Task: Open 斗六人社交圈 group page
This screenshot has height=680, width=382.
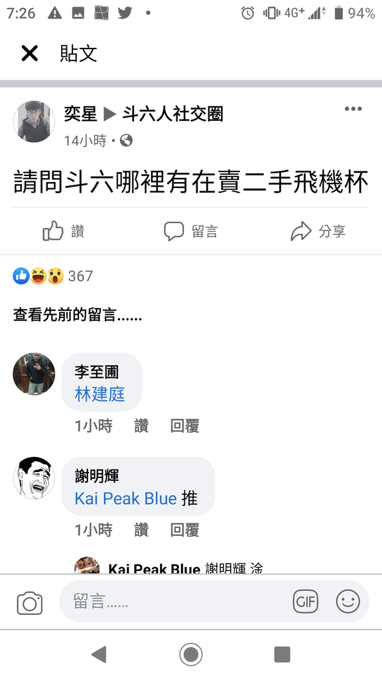Action: point(172,114)
